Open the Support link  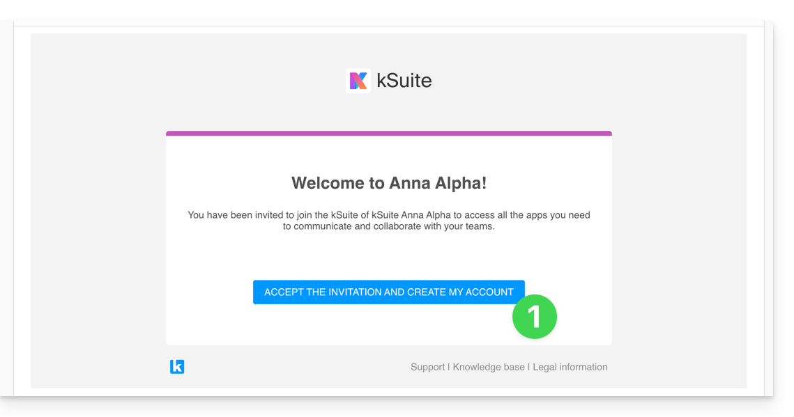pyautogui.click(x=427, y=367)
